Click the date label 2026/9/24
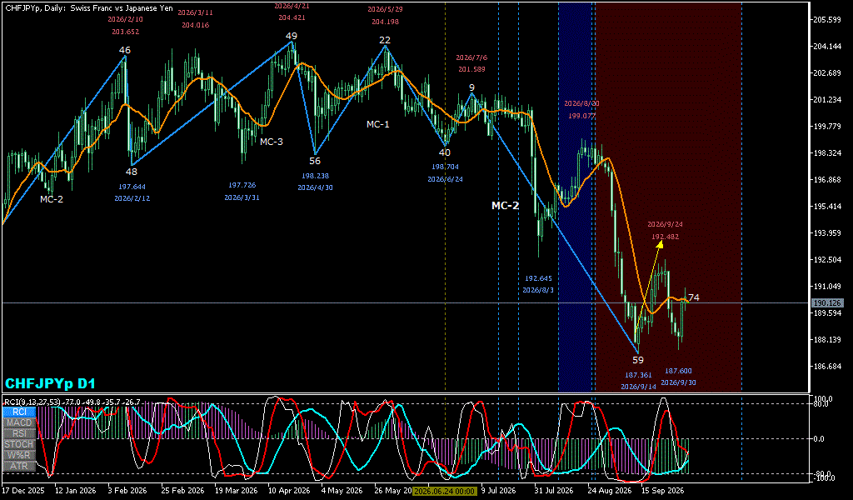Screen dimensions: 853x500 tap(666, 224)
